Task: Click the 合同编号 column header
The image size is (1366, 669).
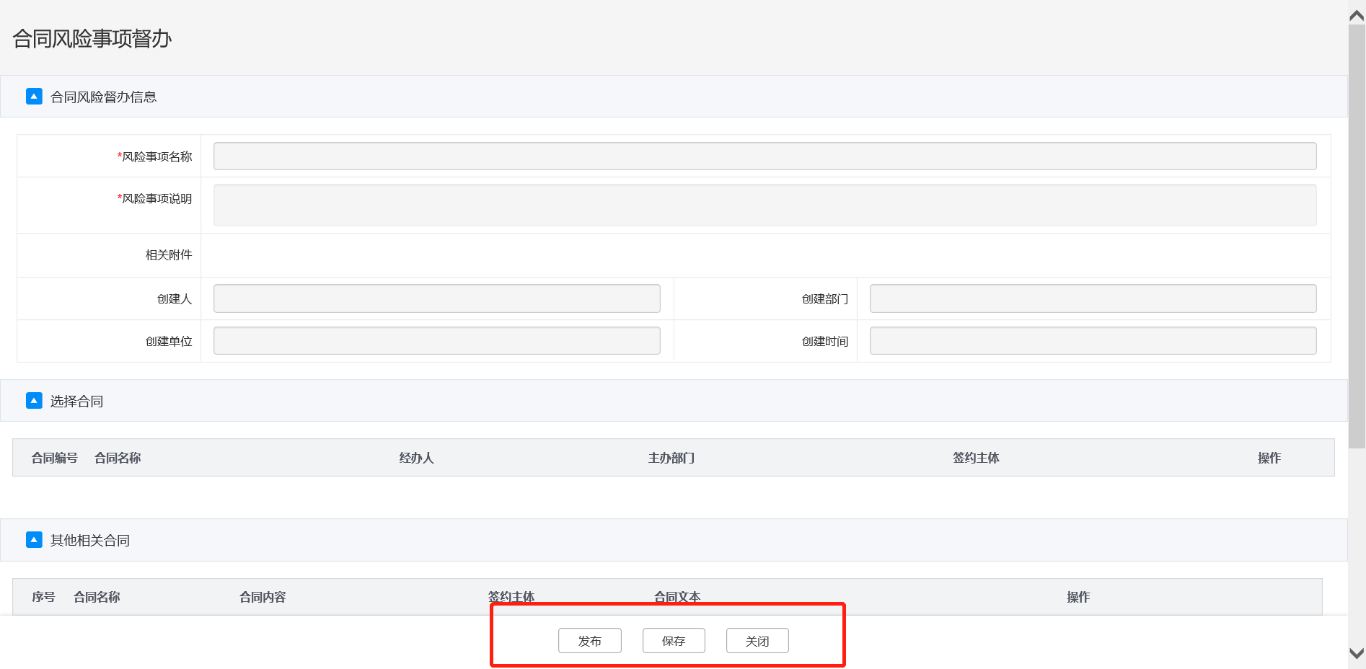Action: pos(54,458)
